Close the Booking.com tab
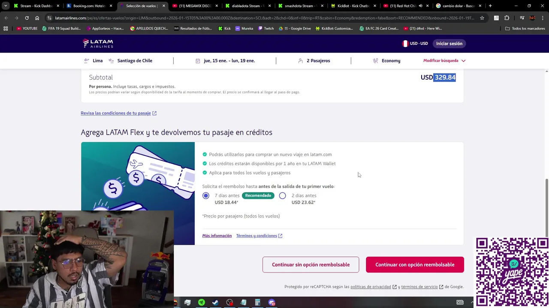This screenshot has height=308, width=549. (111, 6)
